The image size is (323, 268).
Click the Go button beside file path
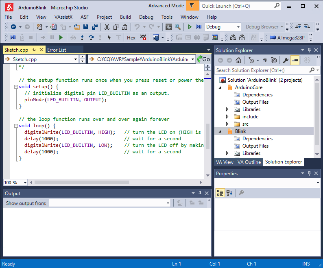[x=203, y=59]
